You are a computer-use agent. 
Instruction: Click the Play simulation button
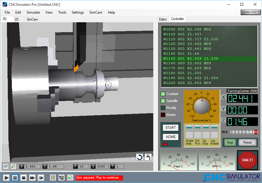[x=6, y=178]
